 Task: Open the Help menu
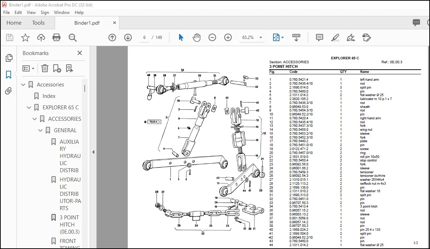coord(79,12)
